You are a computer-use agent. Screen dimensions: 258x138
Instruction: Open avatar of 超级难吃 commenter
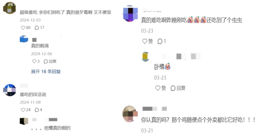9,8
